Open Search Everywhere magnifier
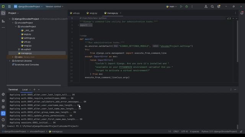The height and width of the screenshot is (137, 245). [212, 6]
